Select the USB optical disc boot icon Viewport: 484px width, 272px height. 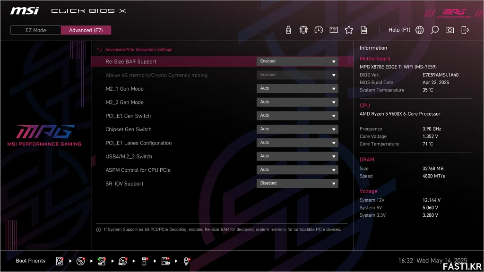click(x=123, y=261)
